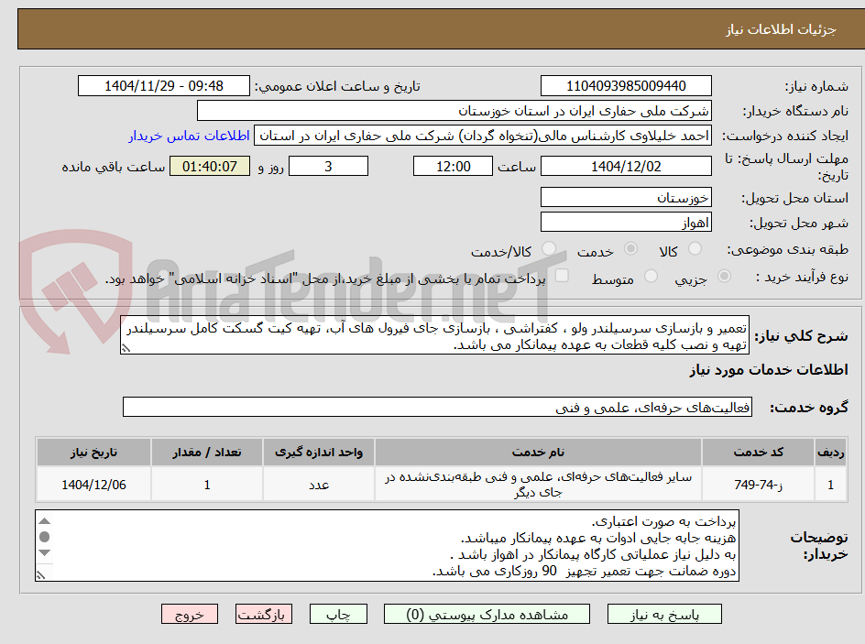Click the 'توضیحات خریدار:' label
This screenshot has width=865, height=644.
pos(819,545)
